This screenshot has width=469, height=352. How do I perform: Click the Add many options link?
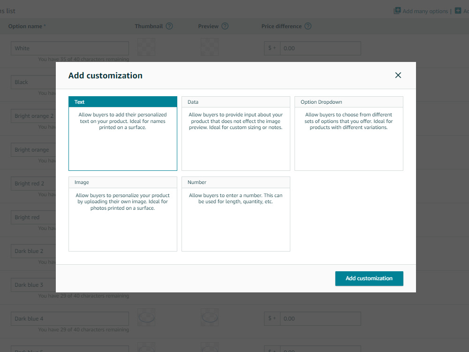click(425, 11)
